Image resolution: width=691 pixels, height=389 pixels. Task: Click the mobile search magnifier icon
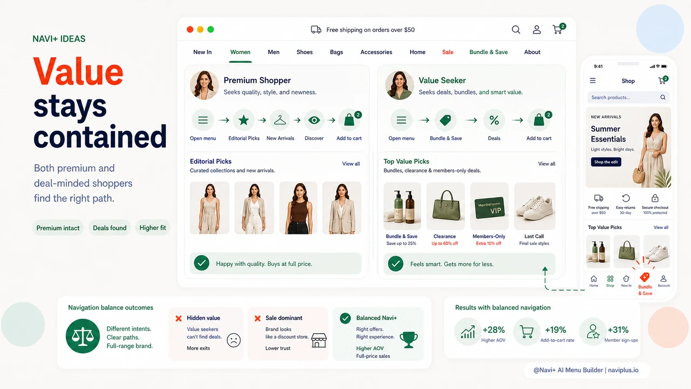point(663,97)
